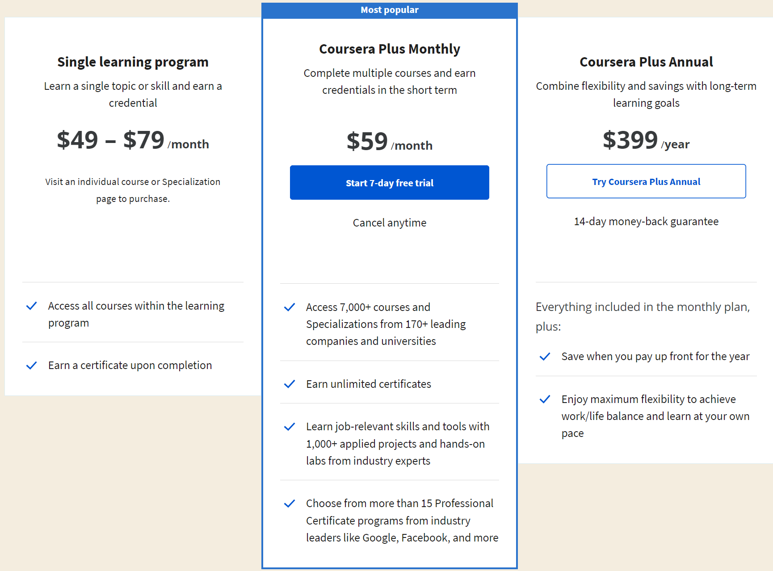Screen dimensions: 773x571
Task: Click "14-day money-back guarantee" text
Action: pyautogui.click(x=646, y=222)
